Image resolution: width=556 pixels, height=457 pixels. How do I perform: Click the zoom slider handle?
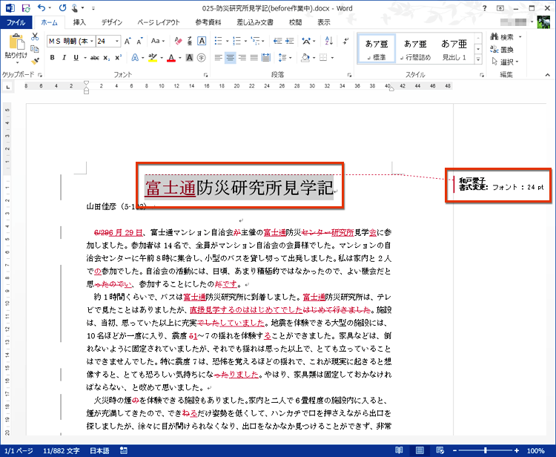tap(485, 450)
